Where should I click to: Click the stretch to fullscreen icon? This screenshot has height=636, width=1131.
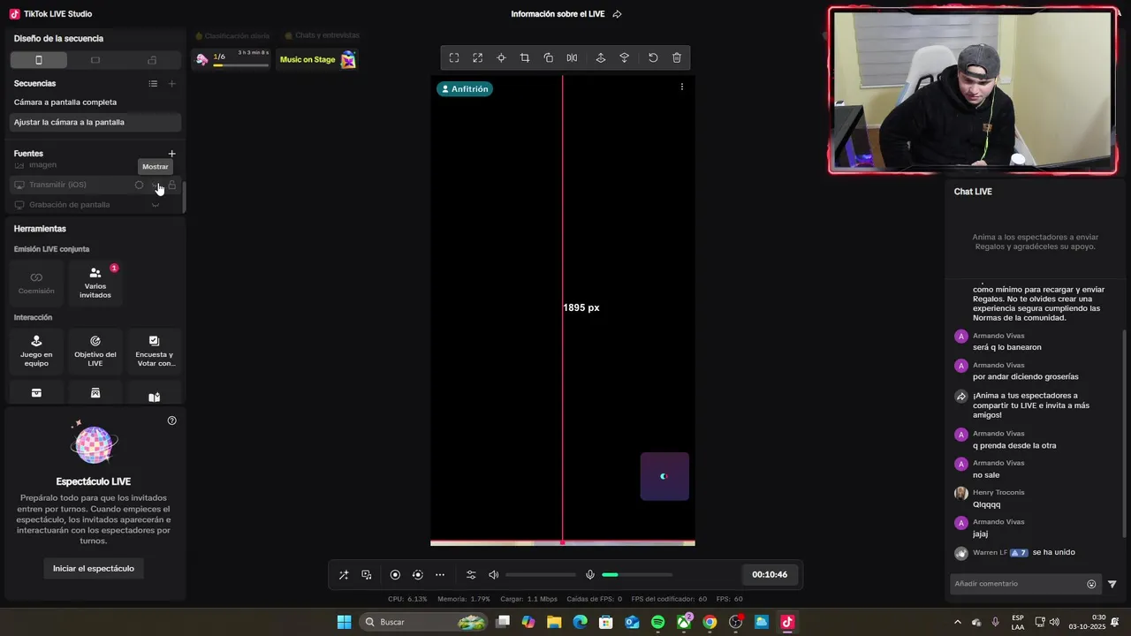[478, 58]
